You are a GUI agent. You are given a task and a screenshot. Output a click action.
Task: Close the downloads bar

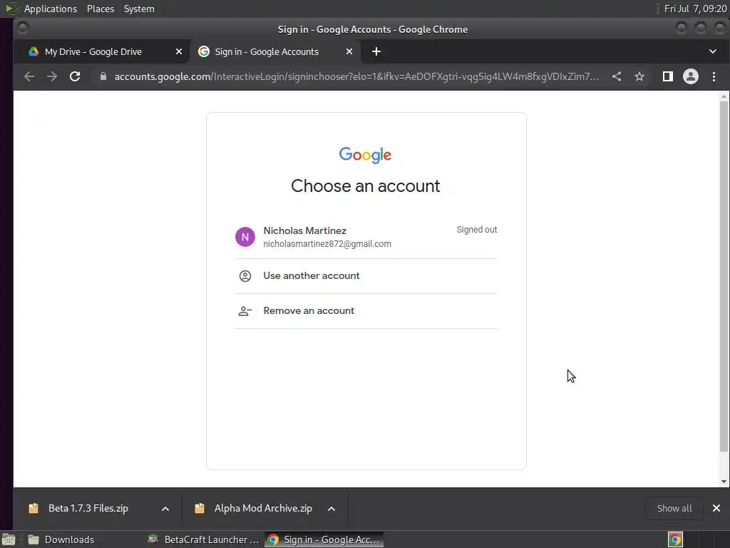pyautogui.click(x=716, y=508)
